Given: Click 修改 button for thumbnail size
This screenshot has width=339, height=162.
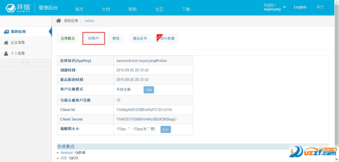Looking at the screenshot, I should (x=165, y=129).
